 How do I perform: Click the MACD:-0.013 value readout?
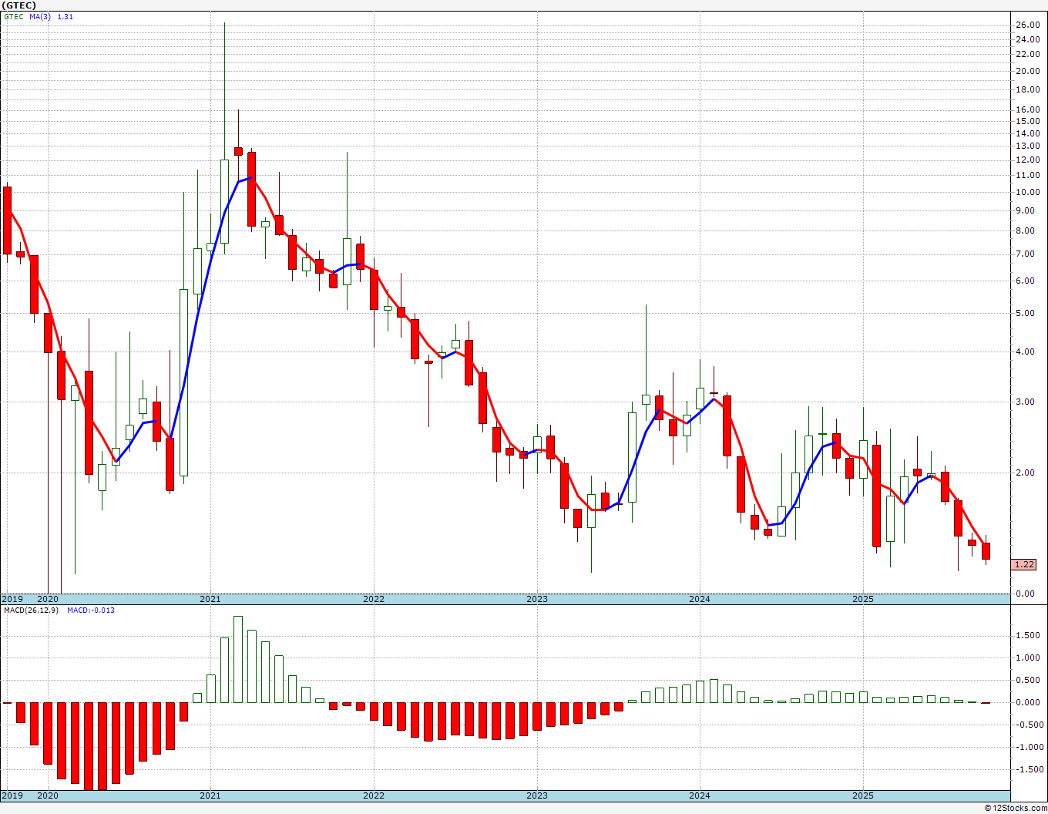click(x=90, y=610)
